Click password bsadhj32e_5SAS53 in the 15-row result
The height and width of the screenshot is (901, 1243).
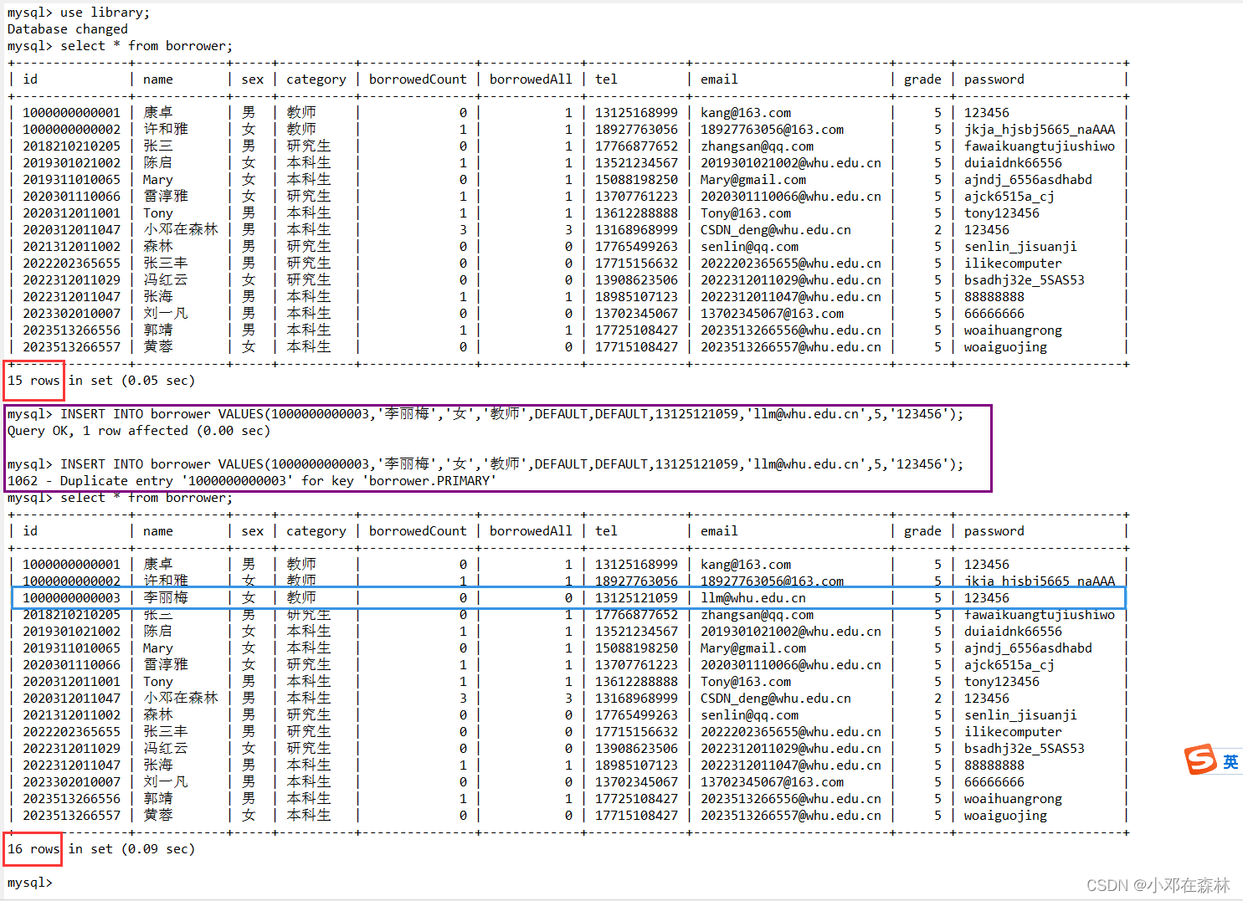[1025, 280]
